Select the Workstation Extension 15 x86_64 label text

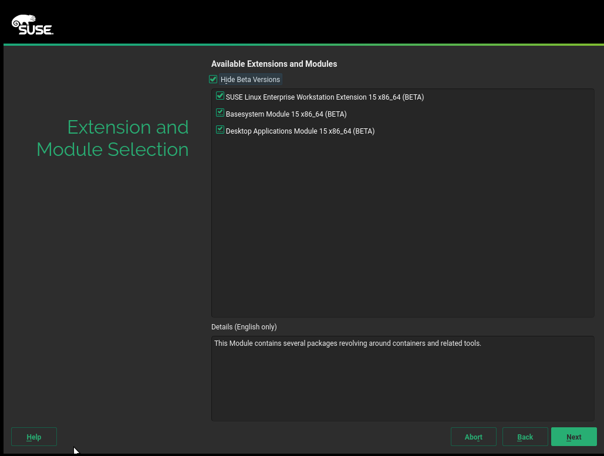pos(325,97)
